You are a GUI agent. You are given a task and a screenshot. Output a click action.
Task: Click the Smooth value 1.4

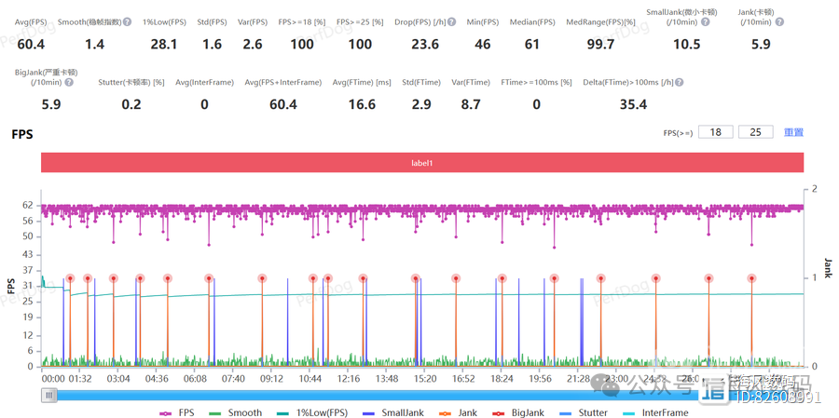click(95, 45)
